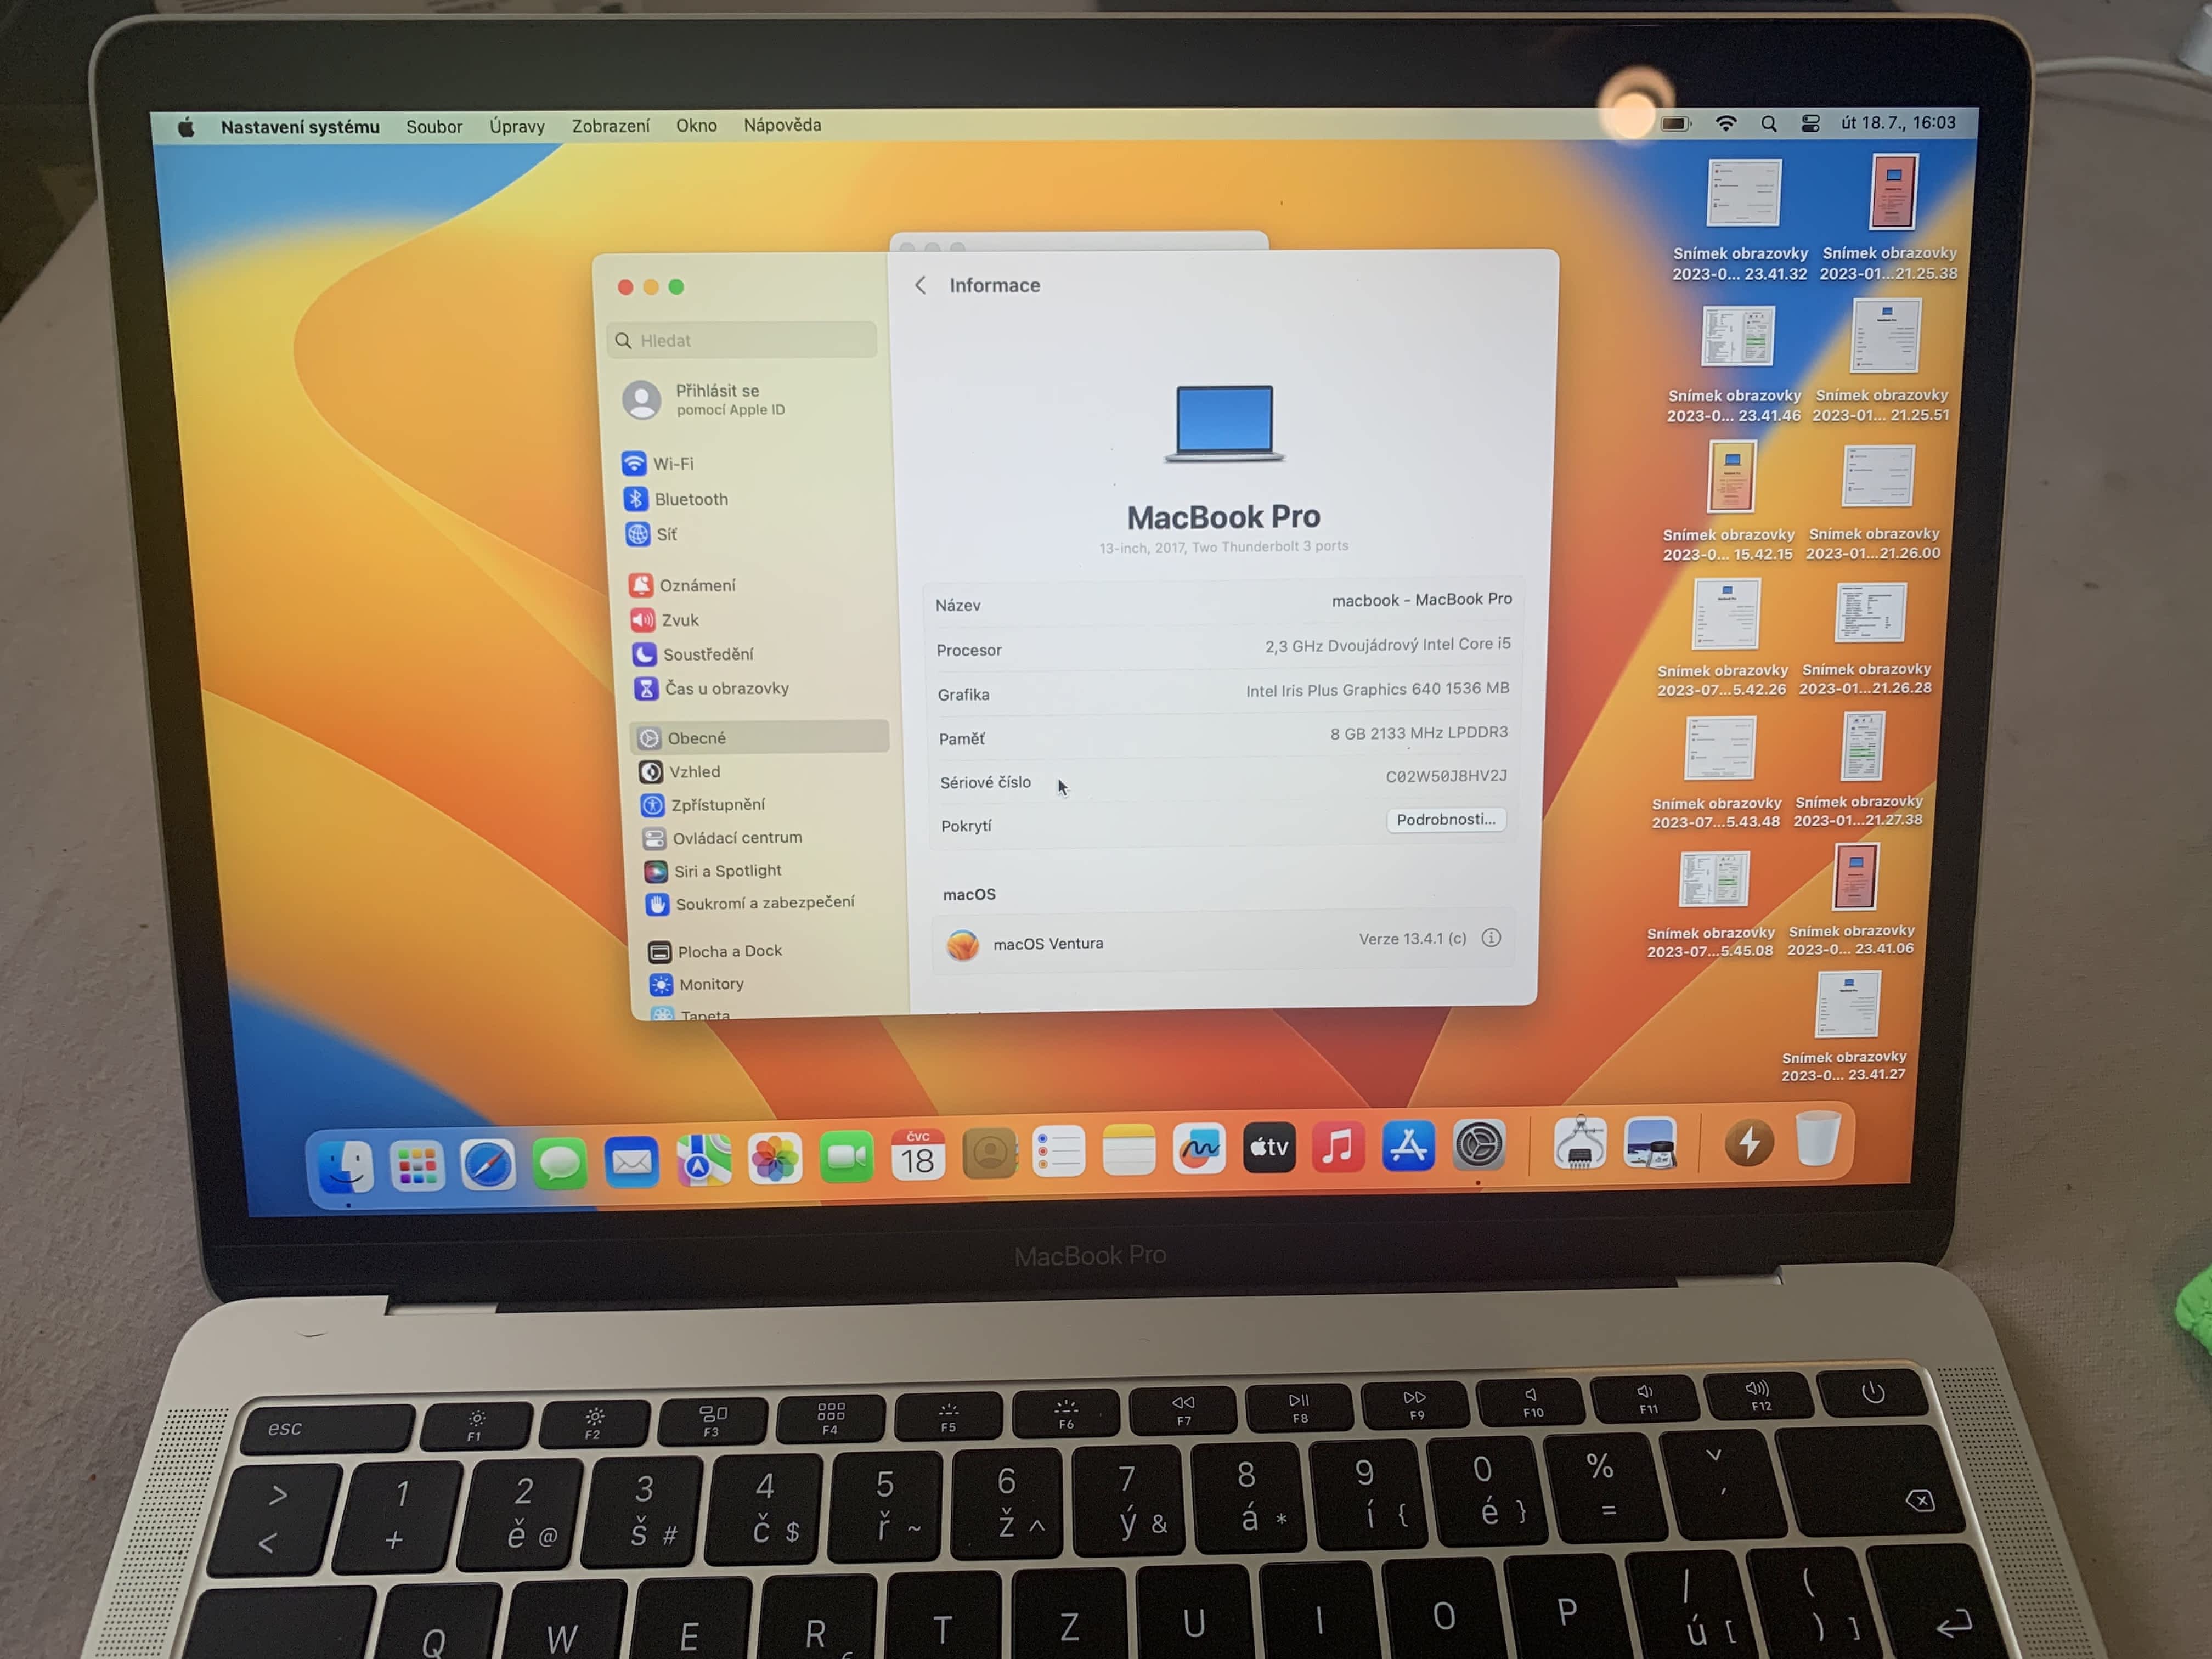Open the Nápověda menu
Image resolution: width=2212 pixels, height=1659 pixels.
coord(782,125)
